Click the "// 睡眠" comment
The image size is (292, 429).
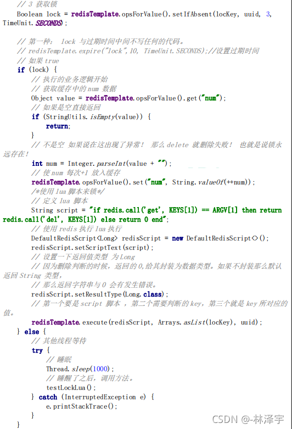coord(59,360)
